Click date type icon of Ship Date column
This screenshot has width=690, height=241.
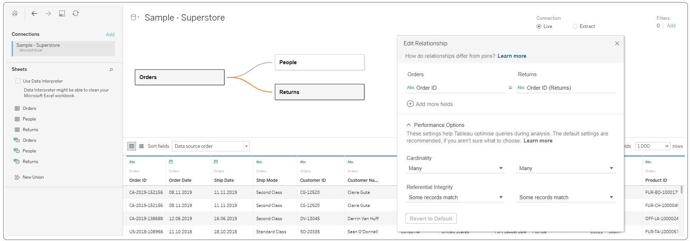click(x=216, y=162)
